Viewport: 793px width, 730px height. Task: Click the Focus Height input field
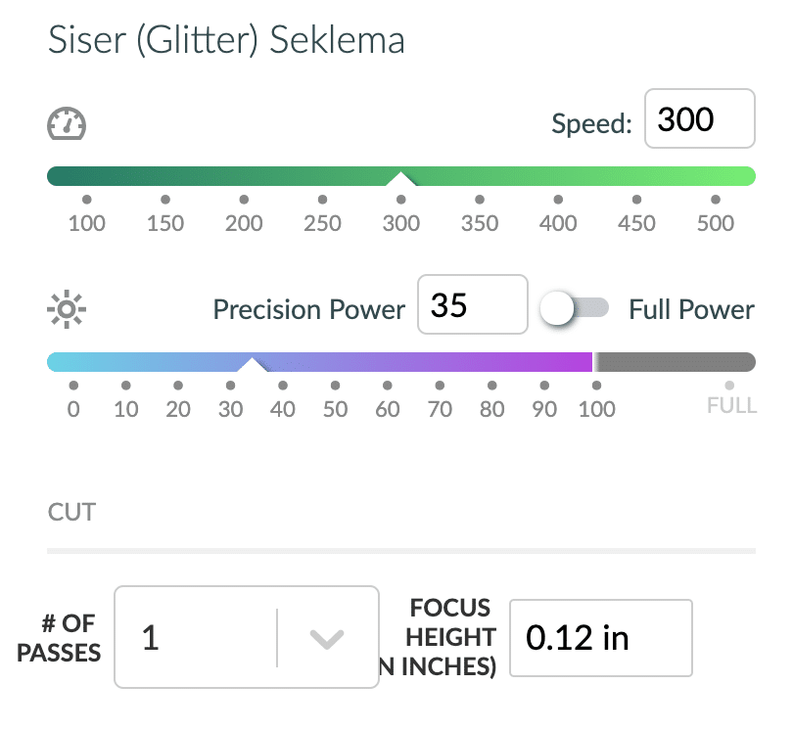click(x=601, y=638)
